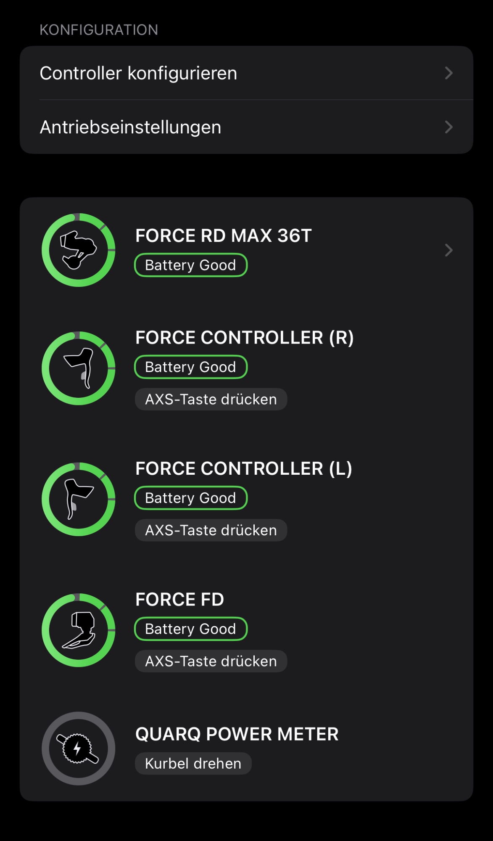Tap Battery Good badge for FORCE CONTROLLER (R)
The width and height of the screenshot is (493, 841).
click(191, 367)
